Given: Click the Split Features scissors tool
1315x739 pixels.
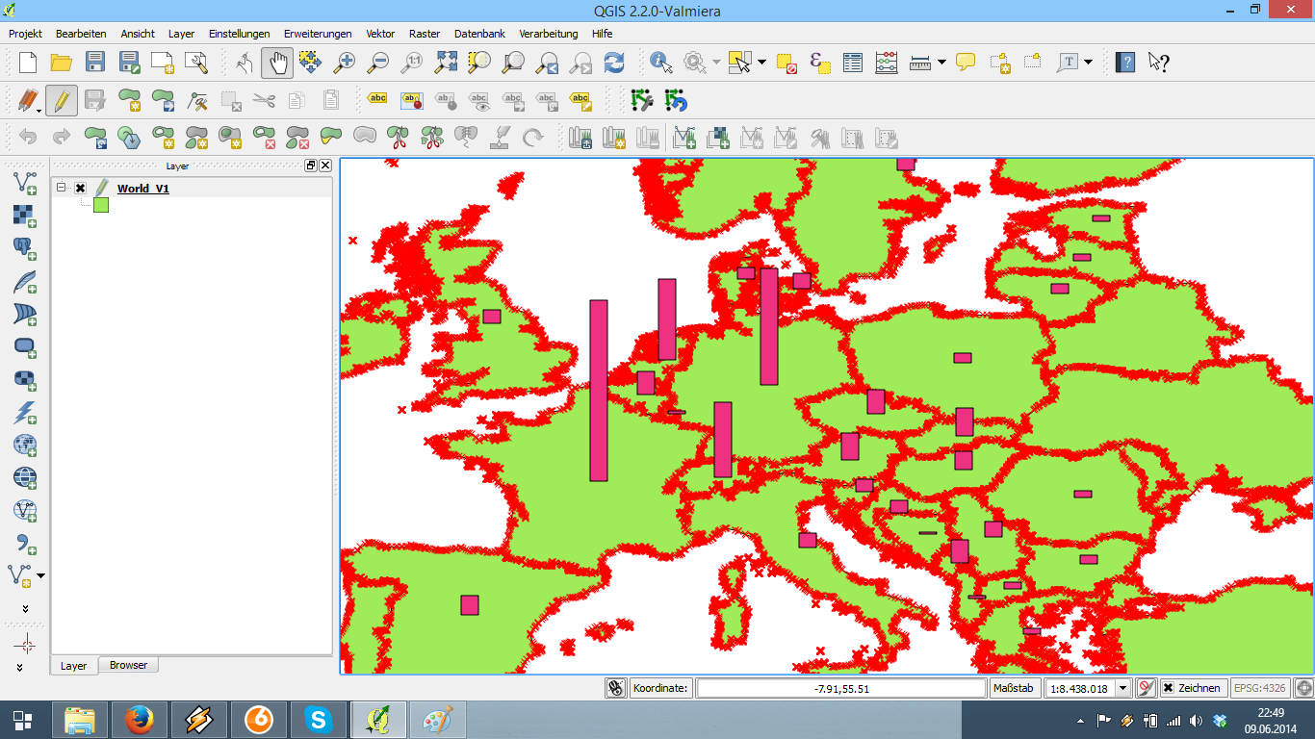Looking at the screenshot, I should coord(398,137).
